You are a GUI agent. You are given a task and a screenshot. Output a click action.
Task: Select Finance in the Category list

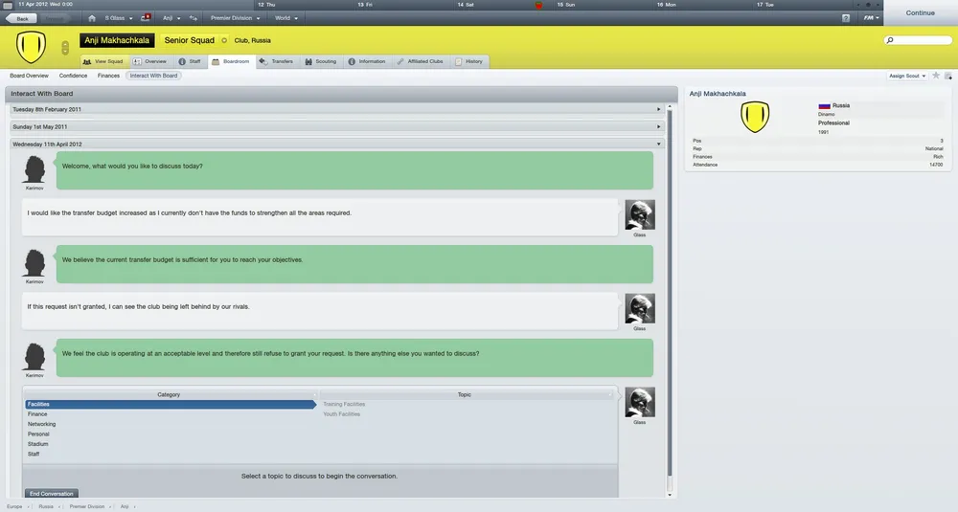[x=37, y=414]
